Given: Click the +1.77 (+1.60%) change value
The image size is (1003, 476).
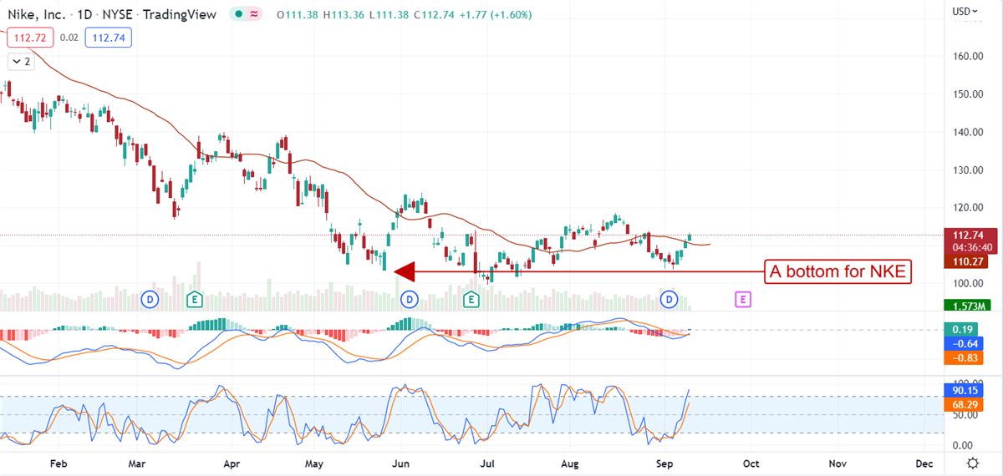Looking at the screenshot, I should pos(494,14).
